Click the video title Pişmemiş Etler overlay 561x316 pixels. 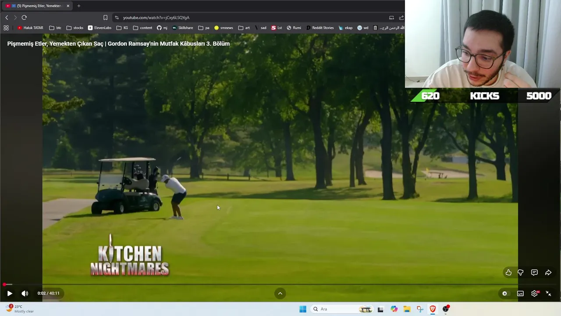(x=118, y=43)
